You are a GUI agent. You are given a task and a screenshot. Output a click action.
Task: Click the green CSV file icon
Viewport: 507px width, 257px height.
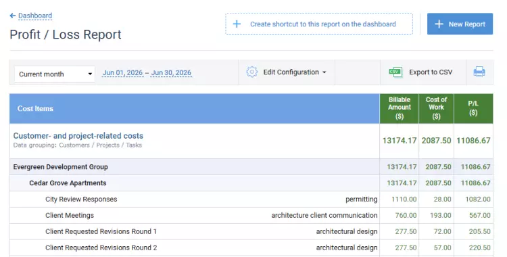[395, 72]
